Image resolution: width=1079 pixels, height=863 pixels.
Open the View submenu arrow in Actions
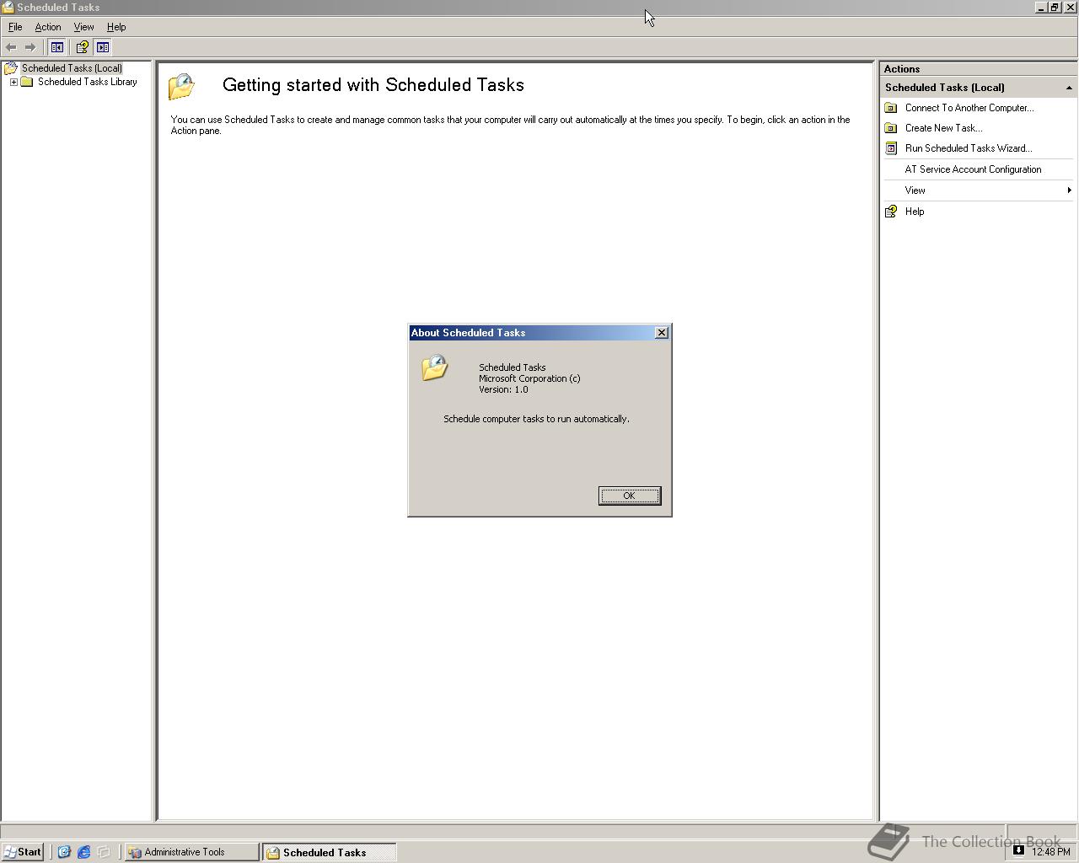1069,190
